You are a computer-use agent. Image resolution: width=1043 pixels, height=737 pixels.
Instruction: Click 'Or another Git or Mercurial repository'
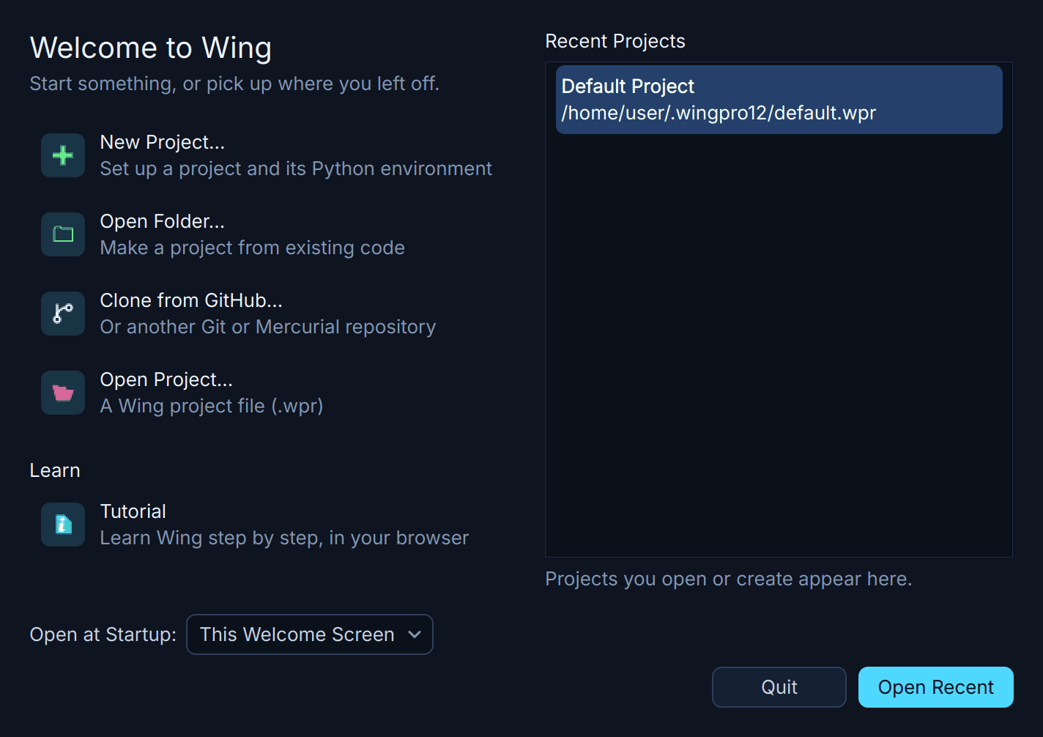tap(268, 327)
